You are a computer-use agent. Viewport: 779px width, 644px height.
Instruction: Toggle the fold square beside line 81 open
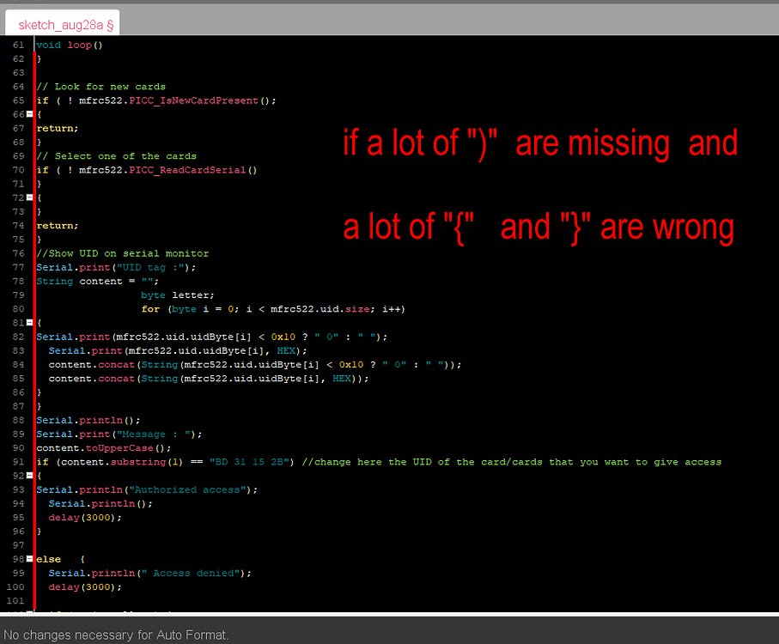pos(31,322)
